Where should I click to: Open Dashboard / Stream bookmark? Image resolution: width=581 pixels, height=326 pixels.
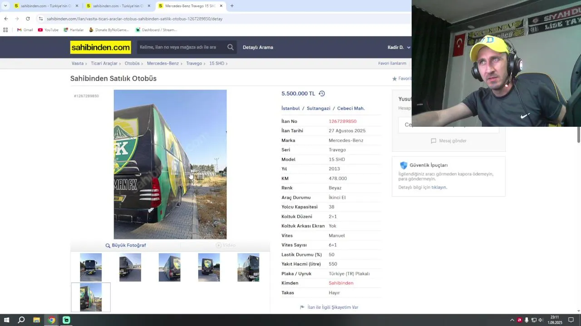pyautogui.click(x=157, y=30)
